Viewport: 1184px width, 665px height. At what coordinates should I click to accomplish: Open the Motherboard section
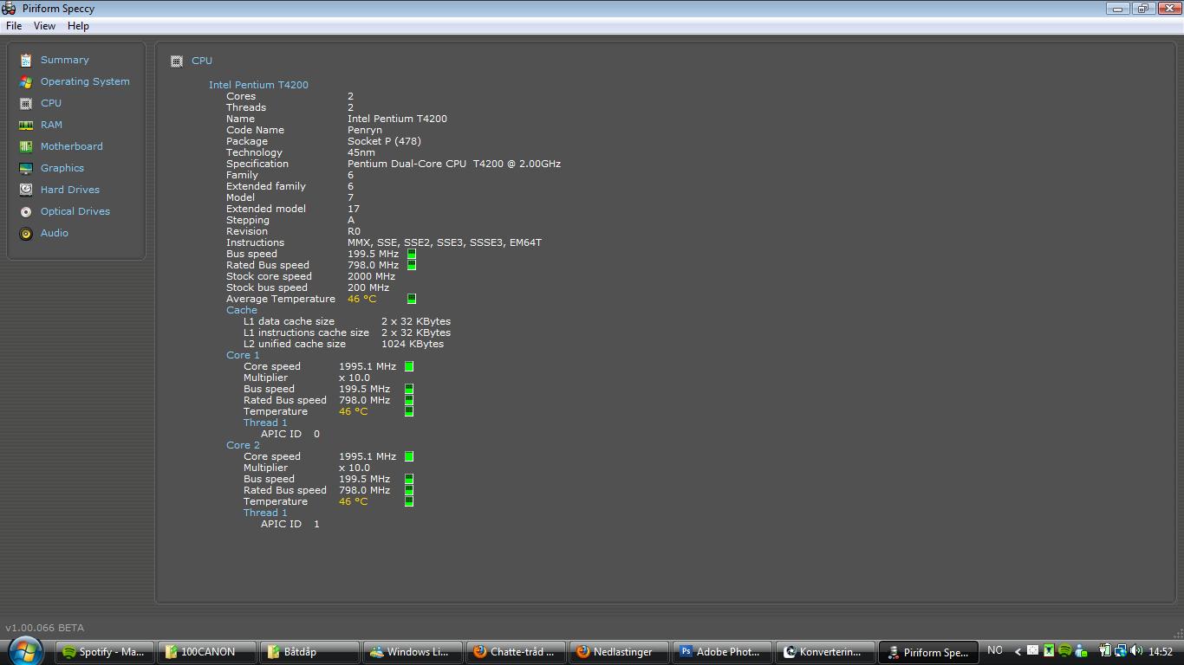point(71,146)
